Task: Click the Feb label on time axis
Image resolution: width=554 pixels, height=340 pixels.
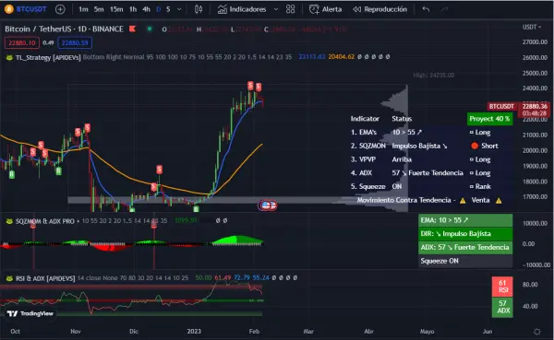Action: [x=254, y=331]
